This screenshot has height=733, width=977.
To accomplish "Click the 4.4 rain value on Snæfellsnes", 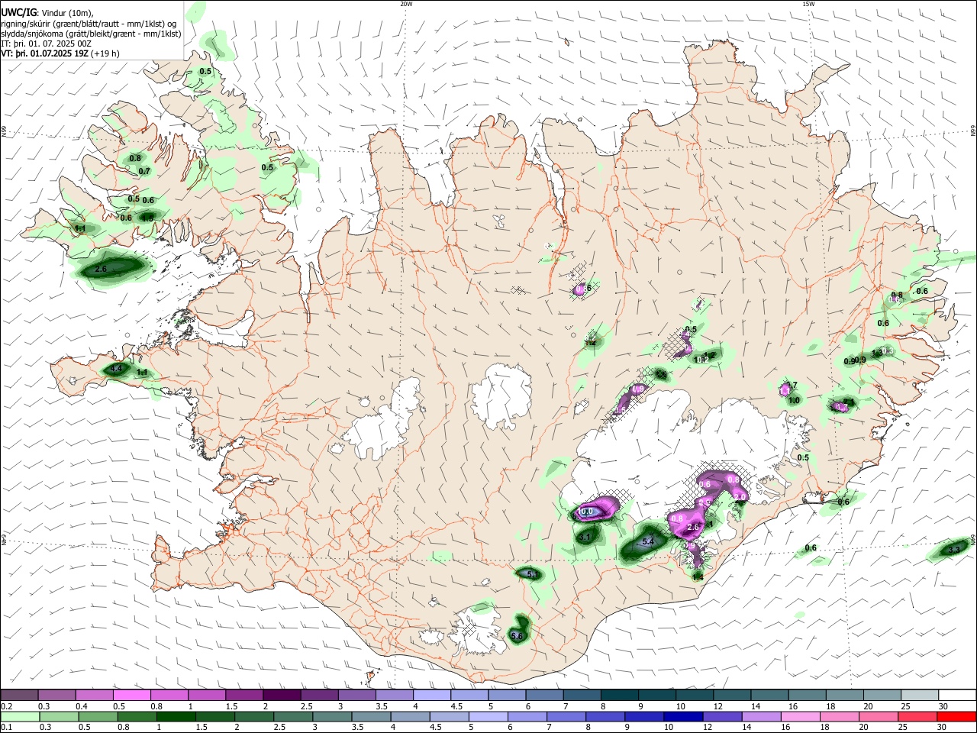I will tap(116, 369).
